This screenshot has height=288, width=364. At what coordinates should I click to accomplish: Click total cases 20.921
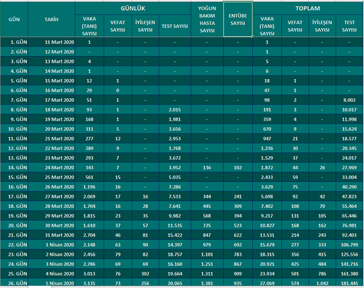[267, 264]
